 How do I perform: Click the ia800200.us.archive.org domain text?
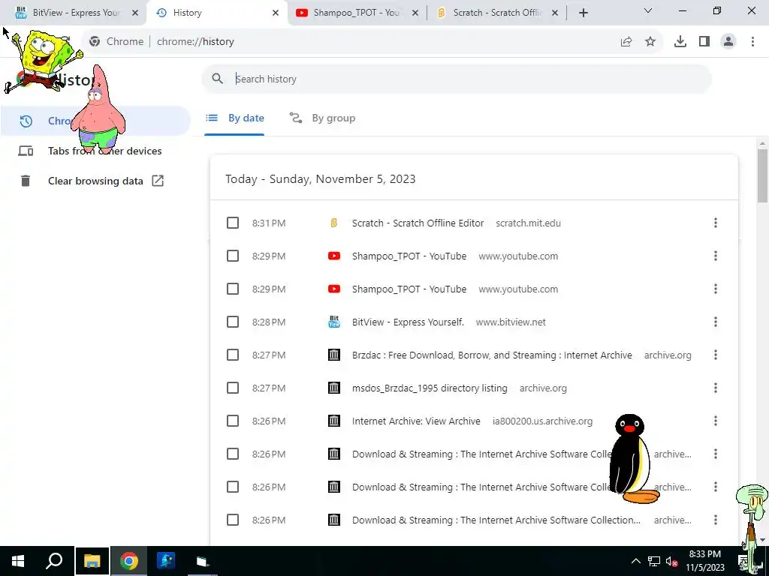[542, 421]
